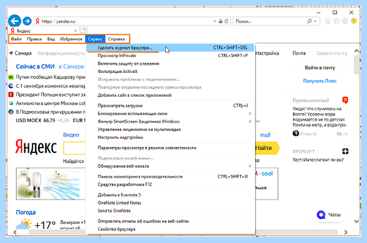This screenshot has width=367, height=243.
Task: Open the Почта link
Action: pos(299,53)
